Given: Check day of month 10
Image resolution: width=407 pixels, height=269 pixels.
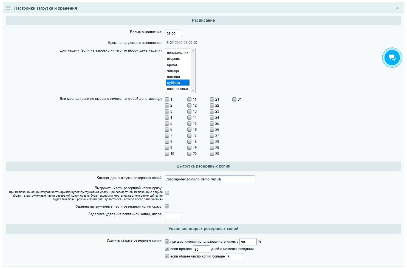Looking at the screenshot, I should click(167, 154).
